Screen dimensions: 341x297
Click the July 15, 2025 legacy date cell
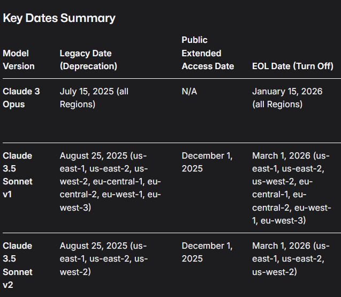coord(94,98)
